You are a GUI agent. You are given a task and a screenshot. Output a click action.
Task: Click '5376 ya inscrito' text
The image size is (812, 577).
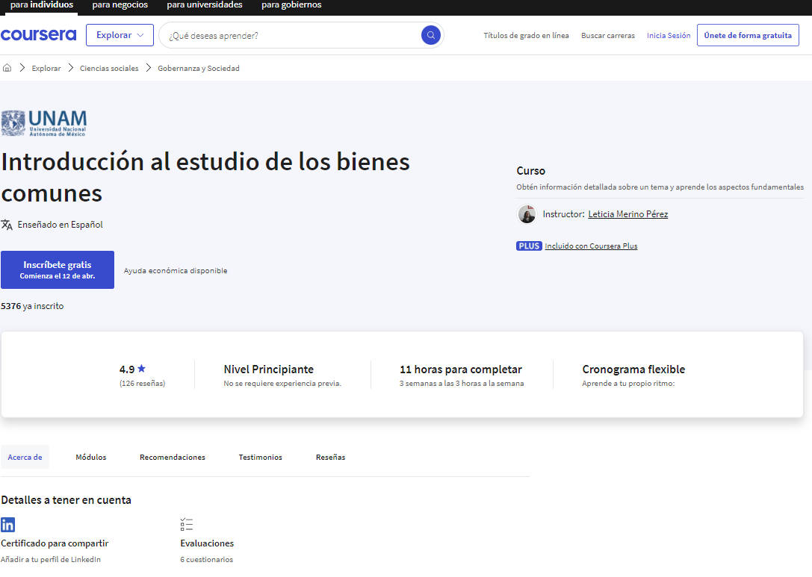[32, 306]
